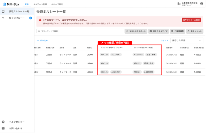Viewport: 207px width, 133px height.
Task: Click the ヘルプセンター question mark icon
Action: click(x=3, y=122)
